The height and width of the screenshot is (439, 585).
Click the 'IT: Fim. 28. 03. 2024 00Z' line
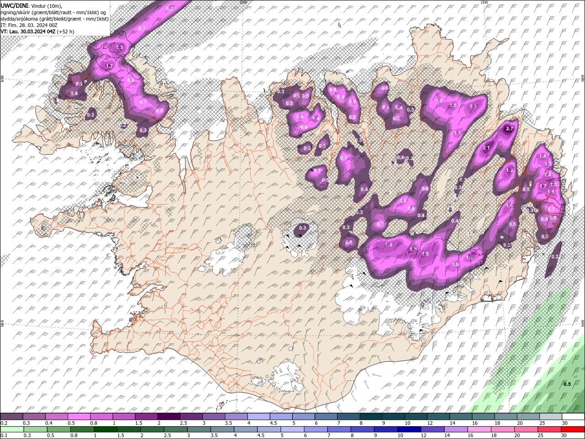29,25
